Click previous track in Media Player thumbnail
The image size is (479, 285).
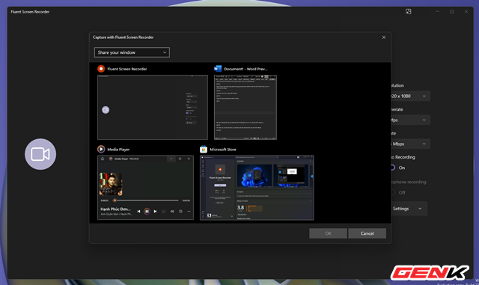(138, 212)
